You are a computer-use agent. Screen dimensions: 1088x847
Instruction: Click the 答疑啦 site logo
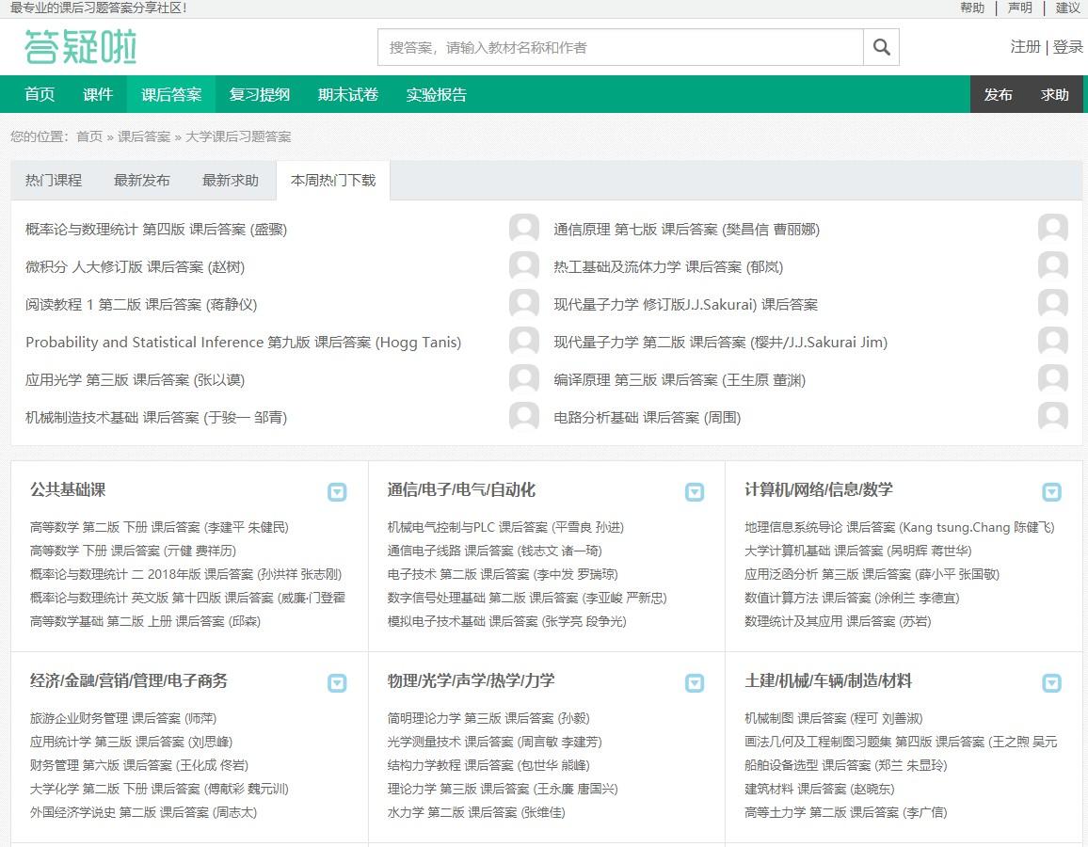point(81,47)
